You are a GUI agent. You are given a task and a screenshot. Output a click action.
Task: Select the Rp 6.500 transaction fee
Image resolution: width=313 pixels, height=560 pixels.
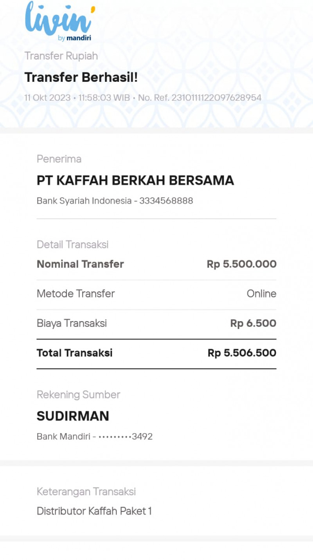point(253,323)
